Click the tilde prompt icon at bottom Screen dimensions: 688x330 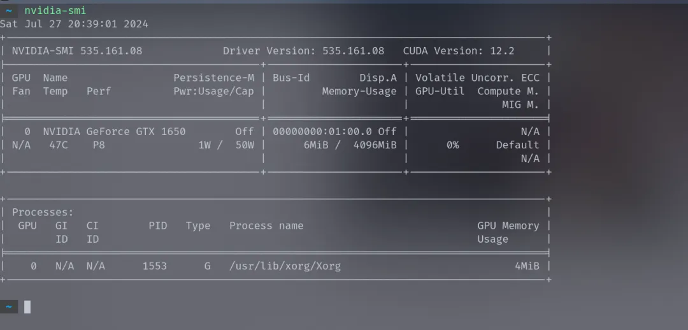click(9, 306)
